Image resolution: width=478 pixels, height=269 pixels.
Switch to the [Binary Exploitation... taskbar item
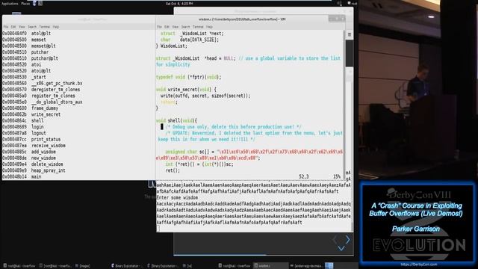tap(163, 266)
